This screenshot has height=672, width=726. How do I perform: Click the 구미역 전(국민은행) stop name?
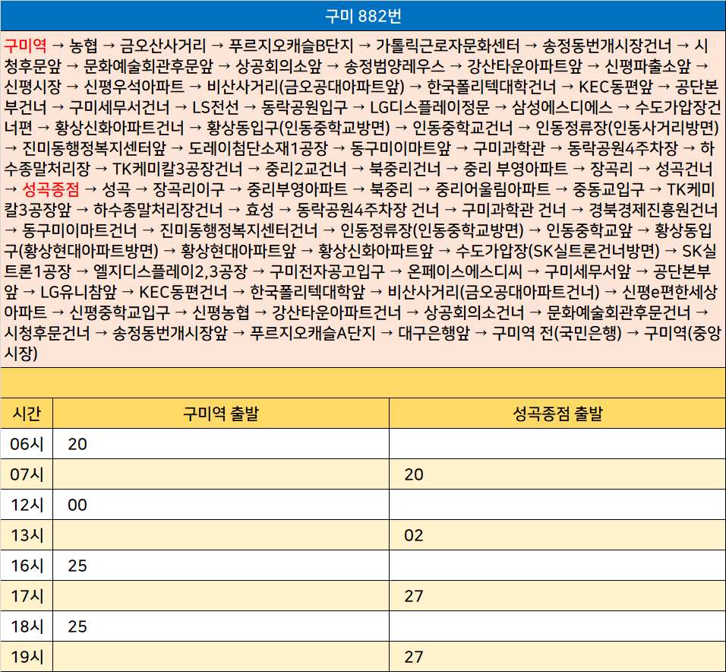pos(557,332)
